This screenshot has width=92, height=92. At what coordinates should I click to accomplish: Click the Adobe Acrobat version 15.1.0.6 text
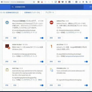pyautogui.click(x=25, y=44)
